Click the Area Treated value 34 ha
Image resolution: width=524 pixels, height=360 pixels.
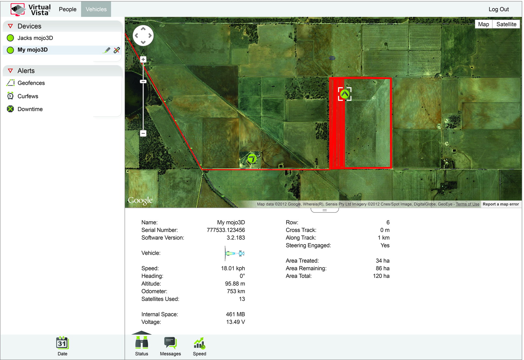coord(382,261)
